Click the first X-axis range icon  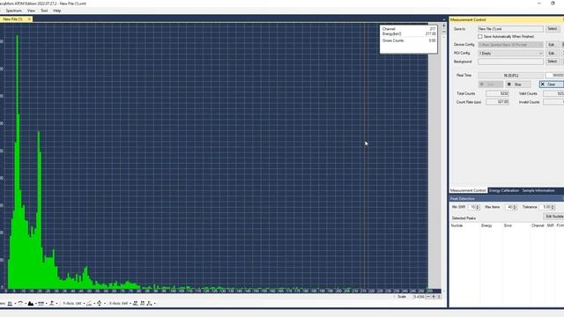[x=135, y=304]
